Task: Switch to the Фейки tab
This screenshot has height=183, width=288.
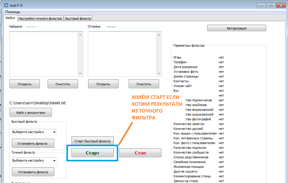Action: click(x=10, y=18)
